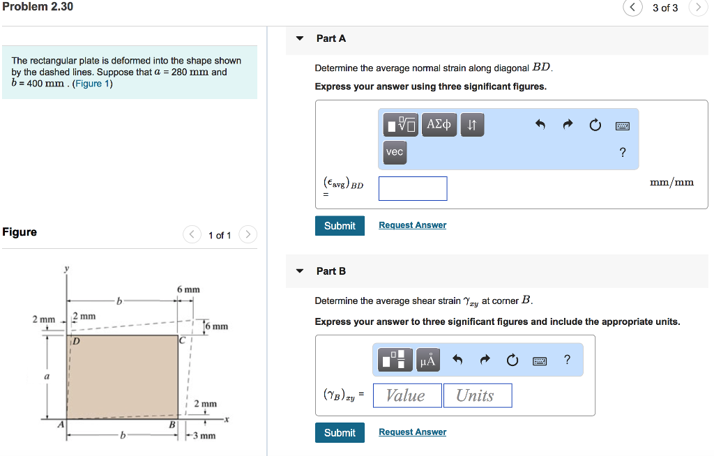Open the math templates icon in Part A toolbar

pos(399,125)
